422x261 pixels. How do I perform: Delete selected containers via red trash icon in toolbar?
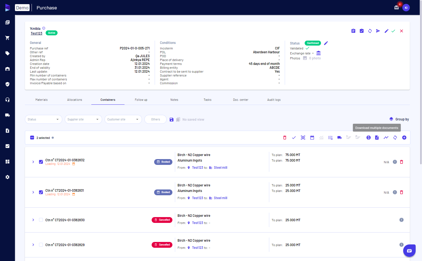(285, 138)
